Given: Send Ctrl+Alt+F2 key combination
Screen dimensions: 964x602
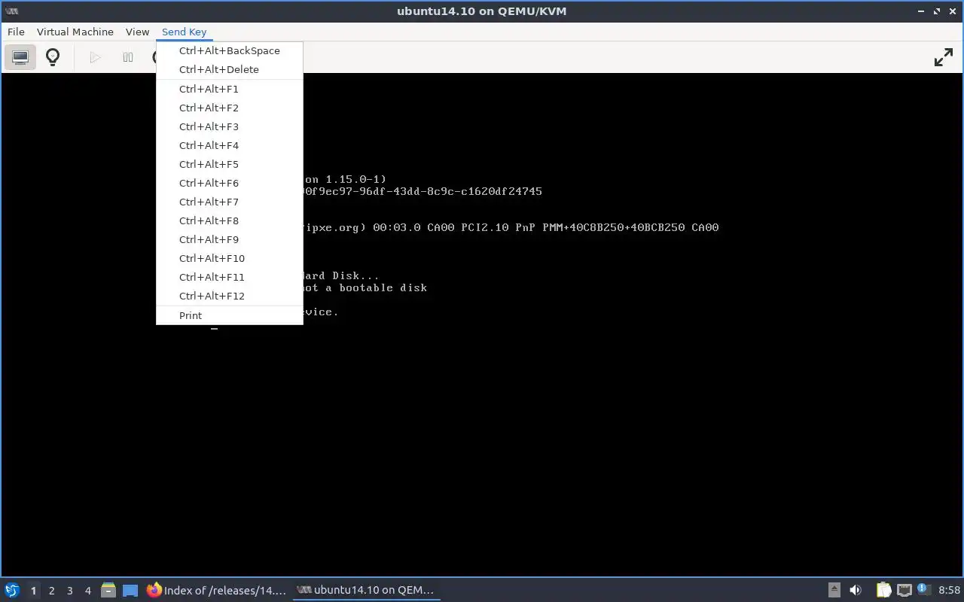Looking at the screenshot, I should point(230,108).
